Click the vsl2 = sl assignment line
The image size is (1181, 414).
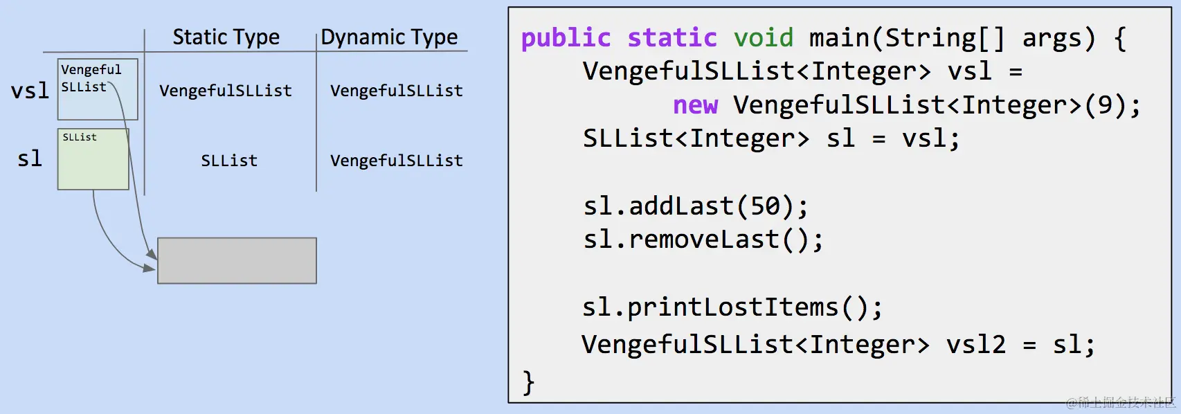(x=839, y=344)
